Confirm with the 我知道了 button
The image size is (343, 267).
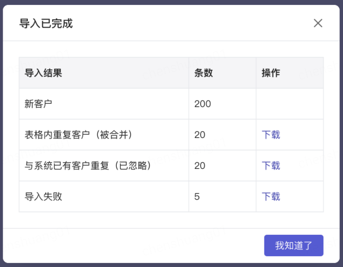294,245
